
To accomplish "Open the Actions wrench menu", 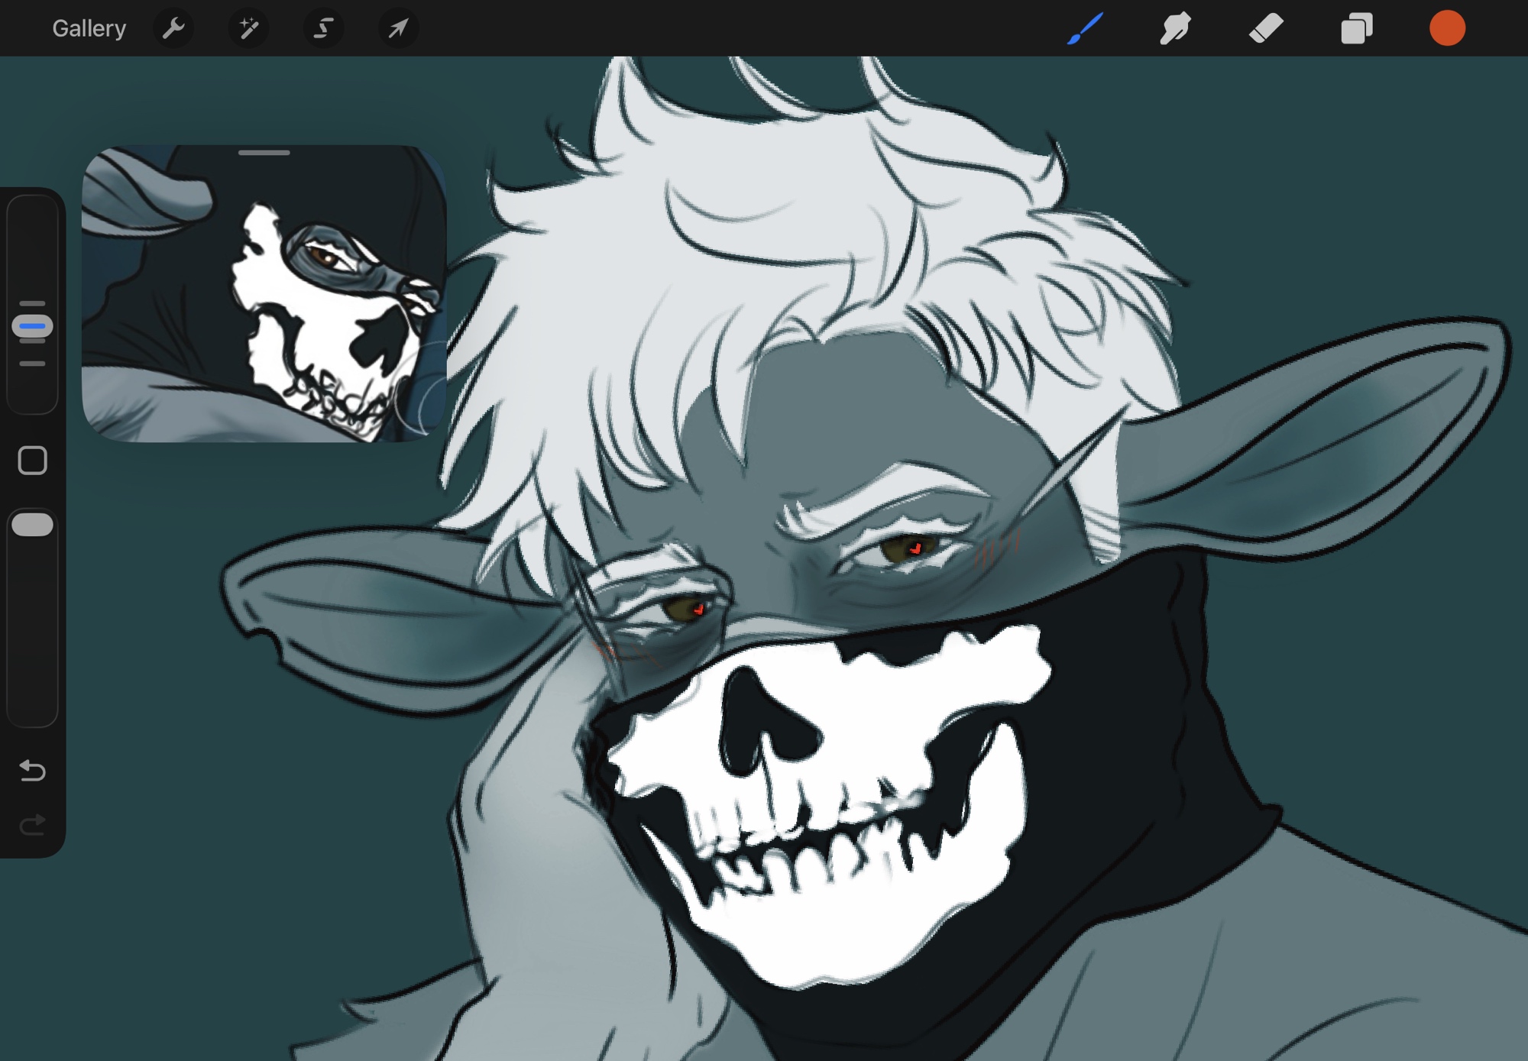I will tap(173, 29).
